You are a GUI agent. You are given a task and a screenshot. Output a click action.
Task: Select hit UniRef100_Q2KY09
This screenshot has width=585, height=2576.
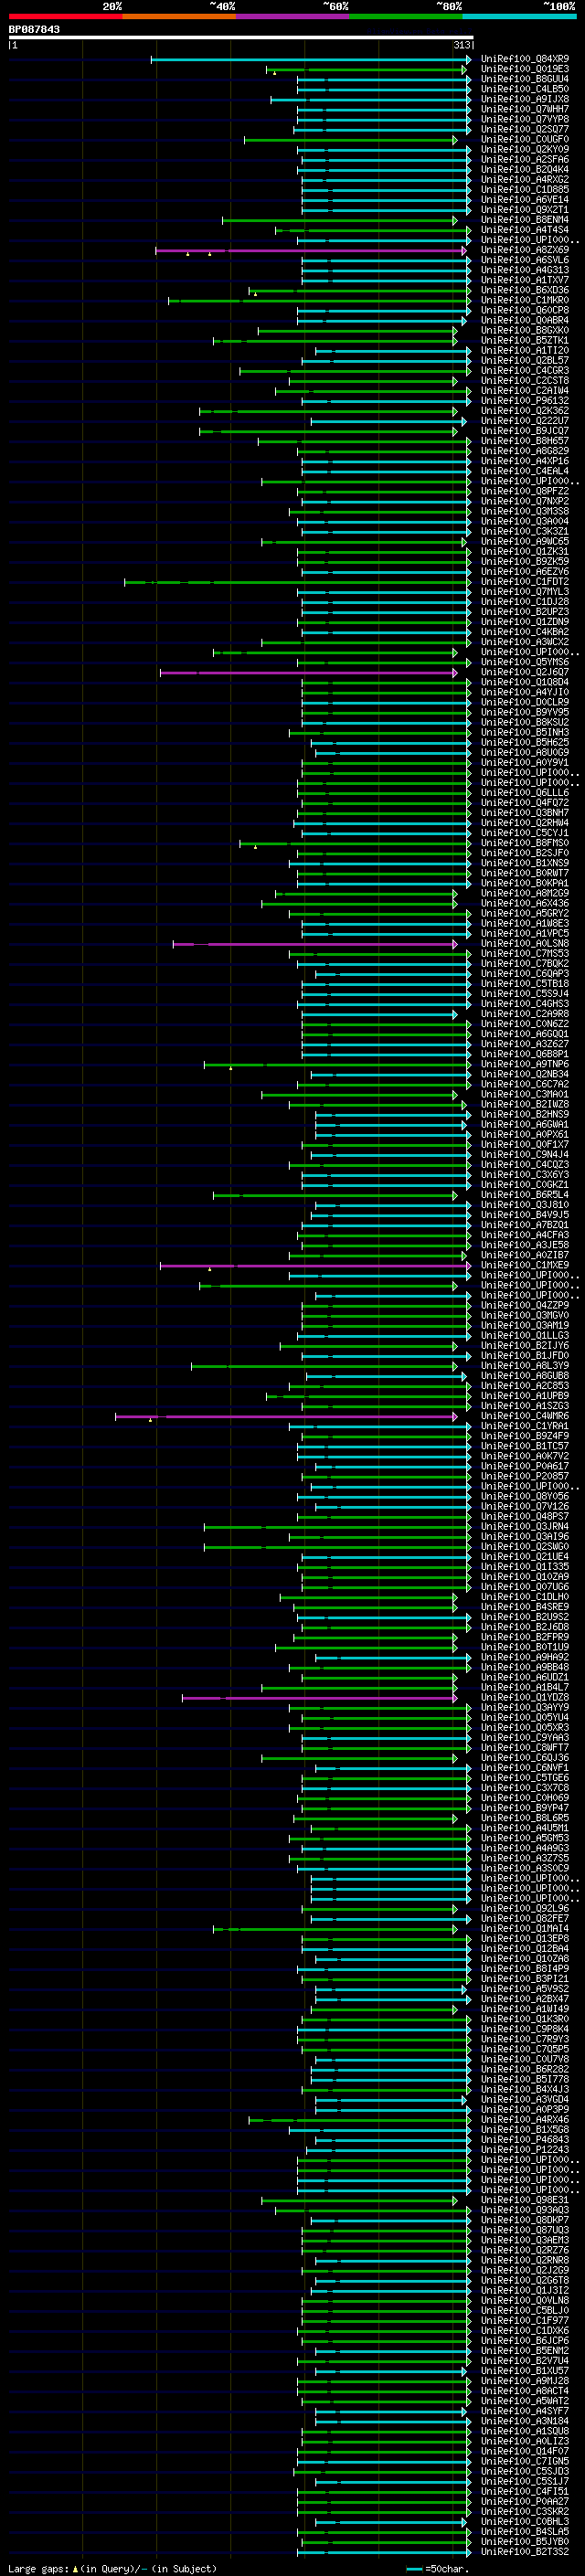524,149
